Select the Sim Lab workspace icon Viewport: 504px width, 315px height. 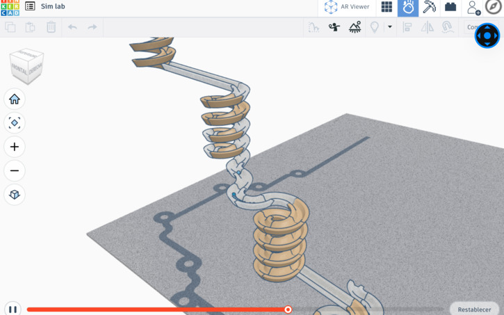pyautogui.click(x=408, y=8)
